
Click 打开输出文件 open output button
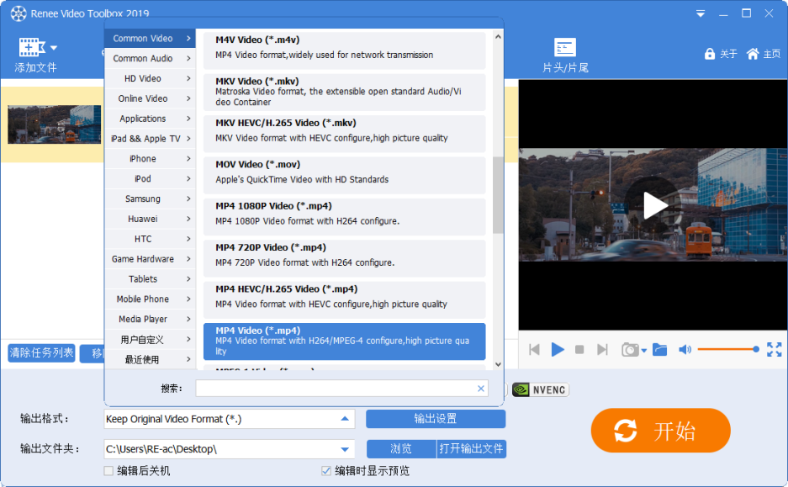coord(471,449)
